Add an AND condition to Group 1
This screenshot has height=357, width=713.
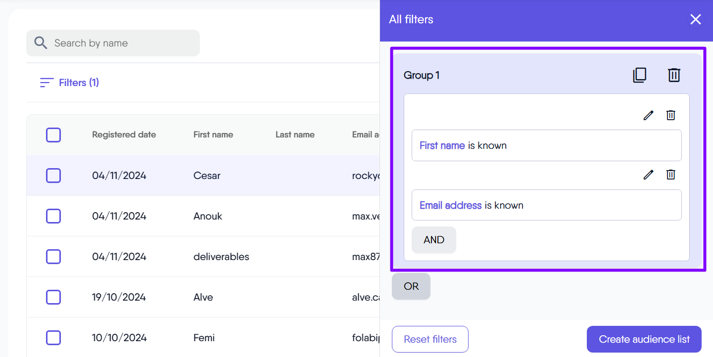tap(433, 240)
